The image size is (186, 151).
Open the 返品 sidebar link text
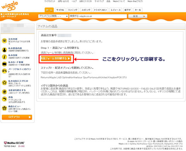tap(10, 97)
